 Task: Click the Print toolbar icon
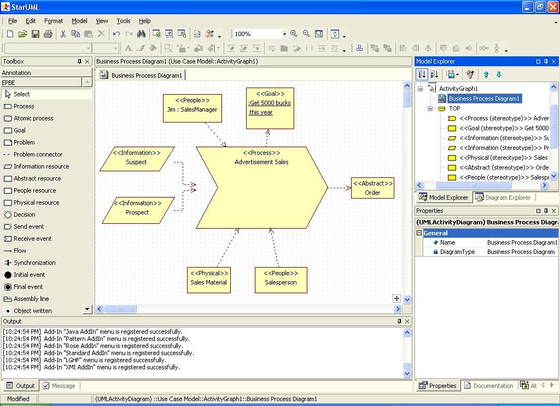(x=48, y=34)
